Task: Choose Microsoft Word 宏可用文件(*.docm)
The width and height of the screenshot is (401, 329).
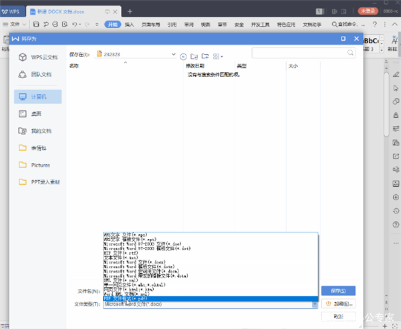Action: click(x=211, y=271)
